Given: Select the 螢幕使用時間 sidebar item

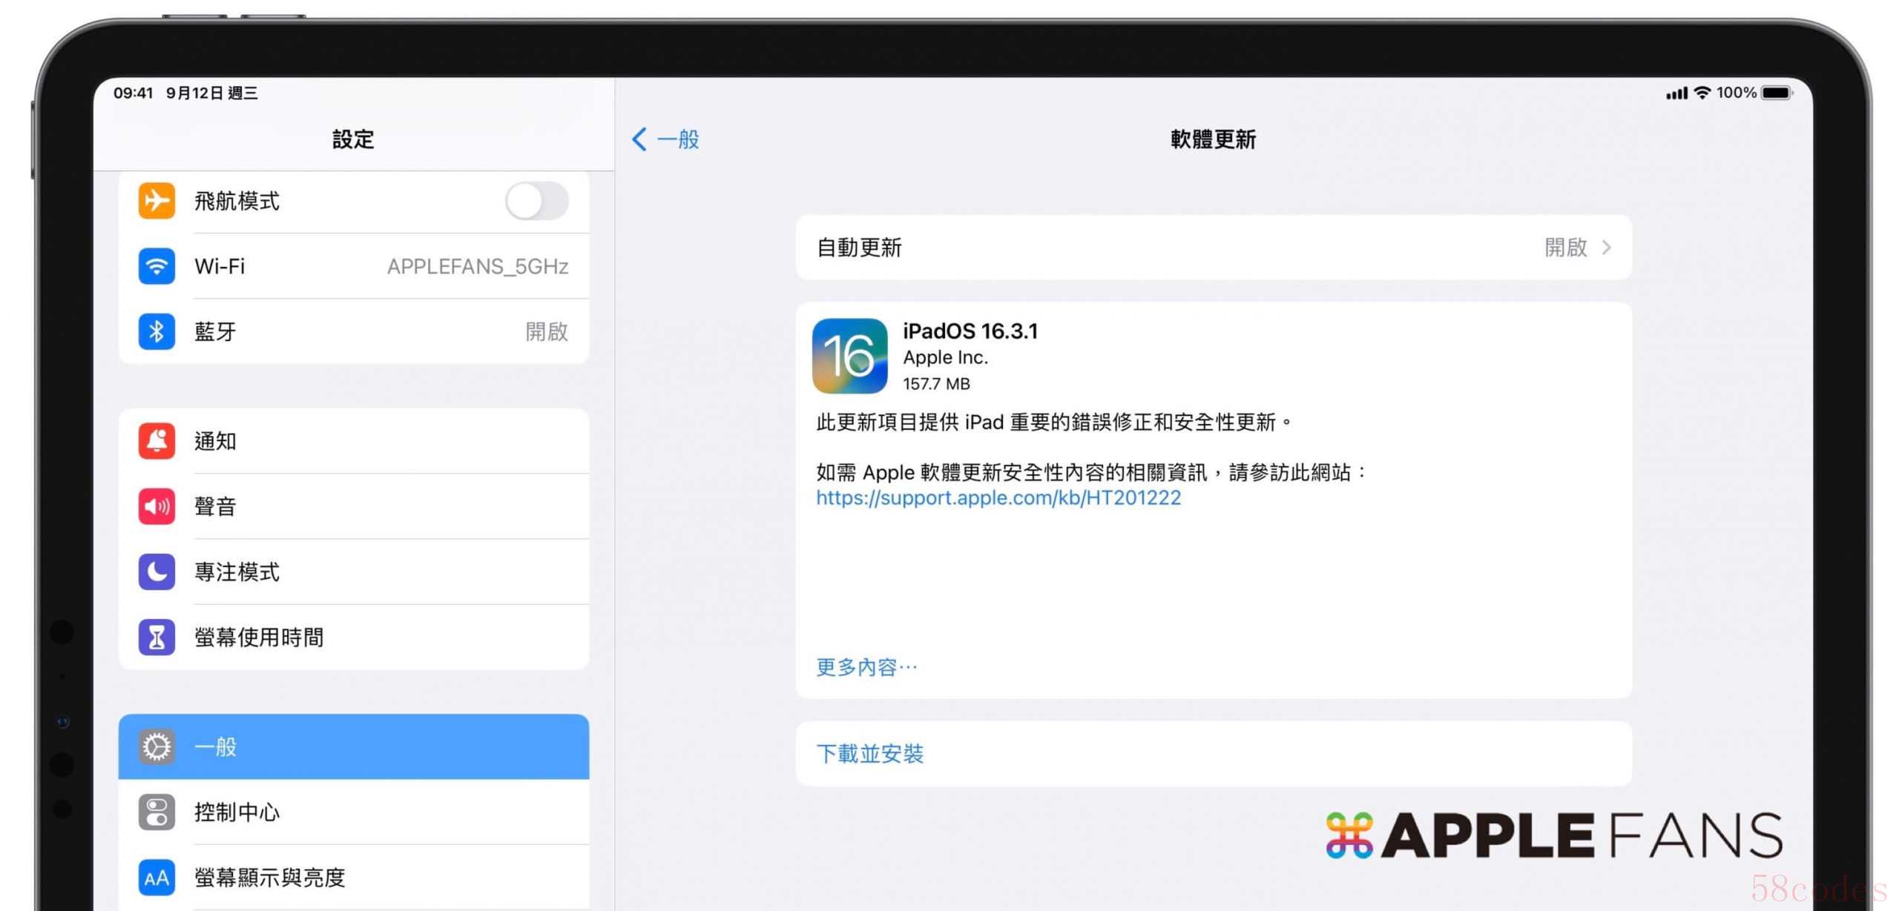Looking at the screenshot, I should 260,637.
